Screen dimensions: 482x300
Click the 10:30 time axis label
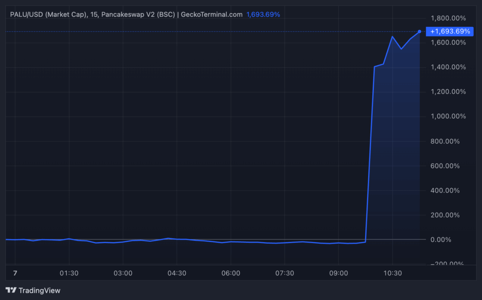click(x=392, y=273)
